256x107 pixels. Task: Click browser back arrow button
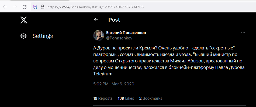pos(5,7)
